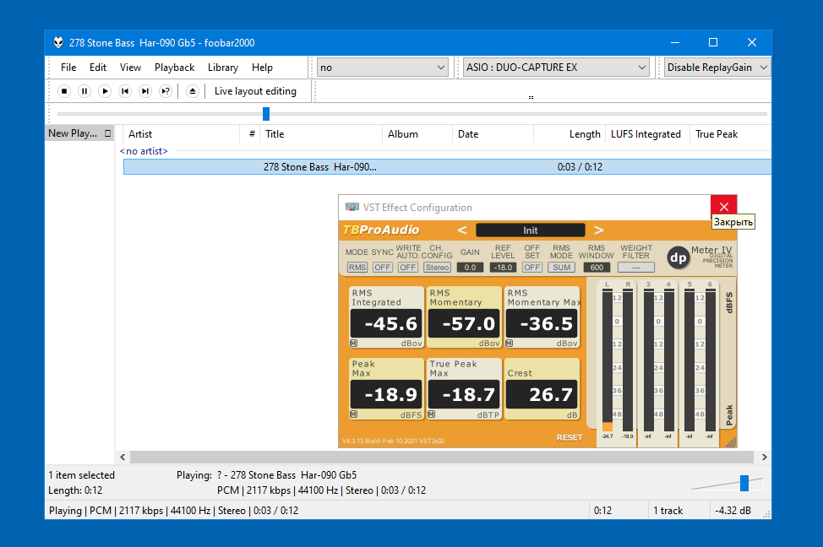Open the WEIGHT FILTER selector
Image resolution: width=823 pixels, height=547 pixels.
pos(636,268)
